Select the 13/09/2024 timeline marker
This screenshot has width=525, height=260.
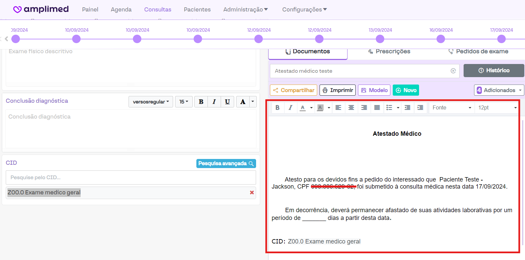[x=380, y=39]
